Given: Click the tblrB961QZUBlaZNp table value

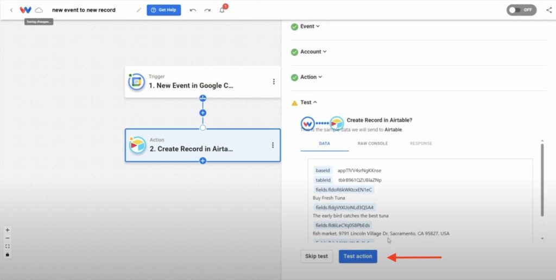Looking at the screenshot, I should [360, 180].
